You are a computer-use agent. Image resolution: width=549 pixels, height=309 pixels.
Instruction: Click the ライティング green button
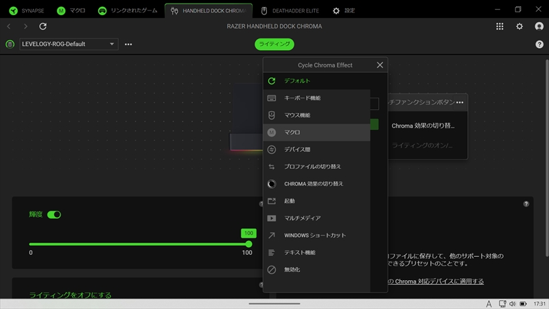[x=274, y=45]
